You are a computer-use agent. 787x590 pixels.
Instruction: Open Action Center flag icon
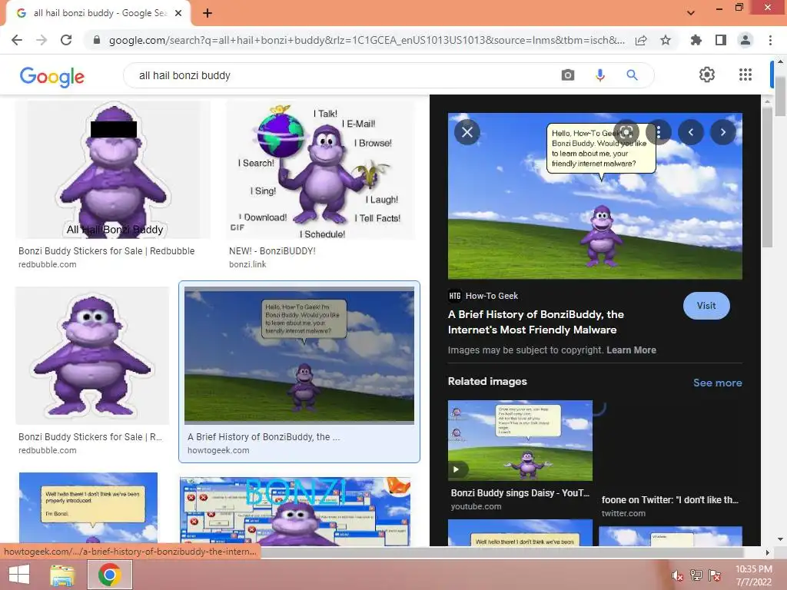(715, 575)
